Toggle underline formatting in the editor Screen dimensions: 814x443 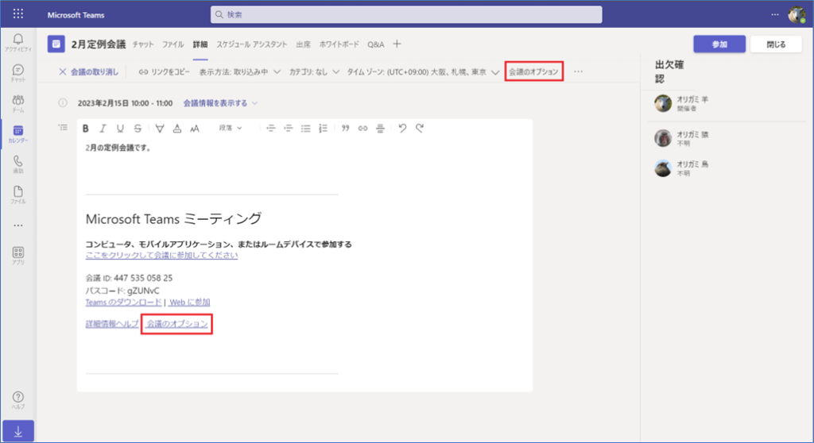120,128
